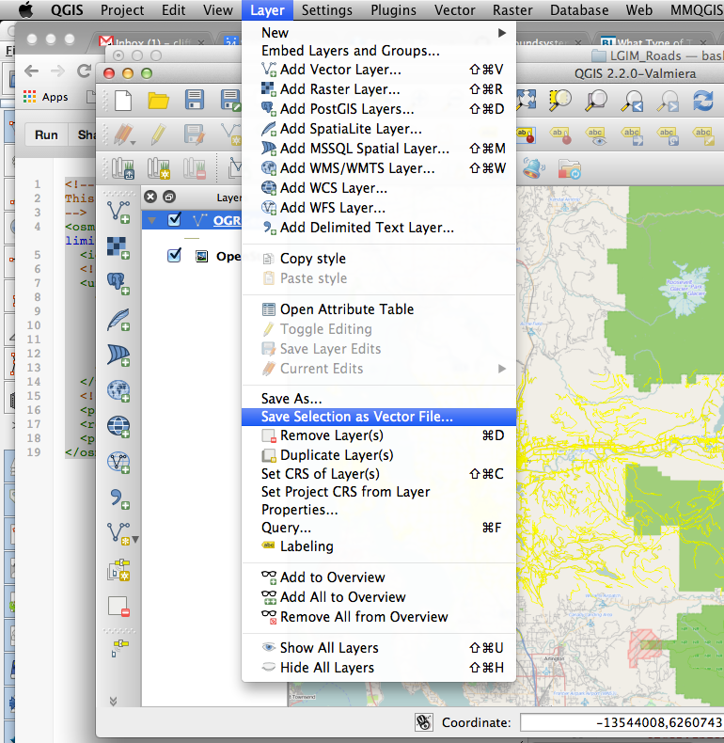Close the Layers panel with X button
Viewport: 724px width, 743px height.
pyautogui.click(x=150, y=197)
